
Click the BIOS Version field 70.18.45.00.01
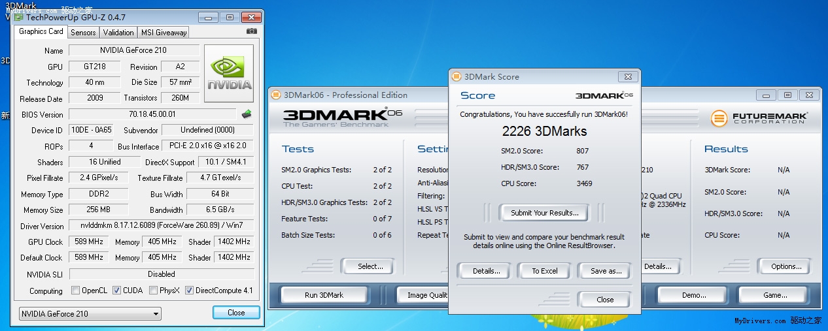tap(153, 114)
